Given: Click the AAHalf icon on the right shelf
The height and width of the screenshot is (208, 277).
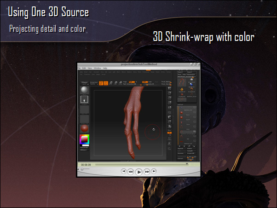Looking at the screenshot, I should pos(169,102).
